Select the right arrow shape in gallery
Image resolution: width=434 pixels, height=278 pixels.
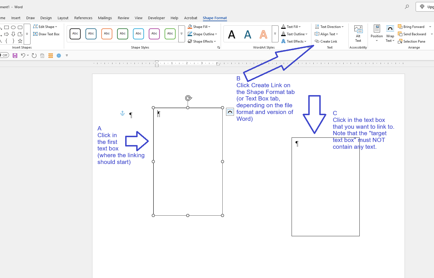pyautogui.click(x=6, y=34)
